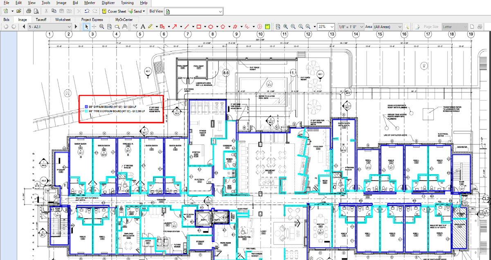The height and width of the screenshot is (260, 491).
Task: Open the 1/8" = 1' 0" scale dropdown
Action: tap(351, 27)
